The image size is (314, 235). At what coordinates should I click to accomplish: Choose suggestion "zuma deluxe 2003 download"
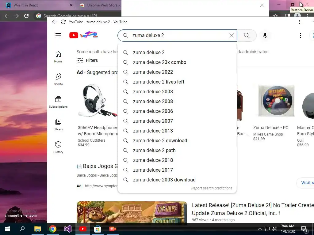pos(177,180)
